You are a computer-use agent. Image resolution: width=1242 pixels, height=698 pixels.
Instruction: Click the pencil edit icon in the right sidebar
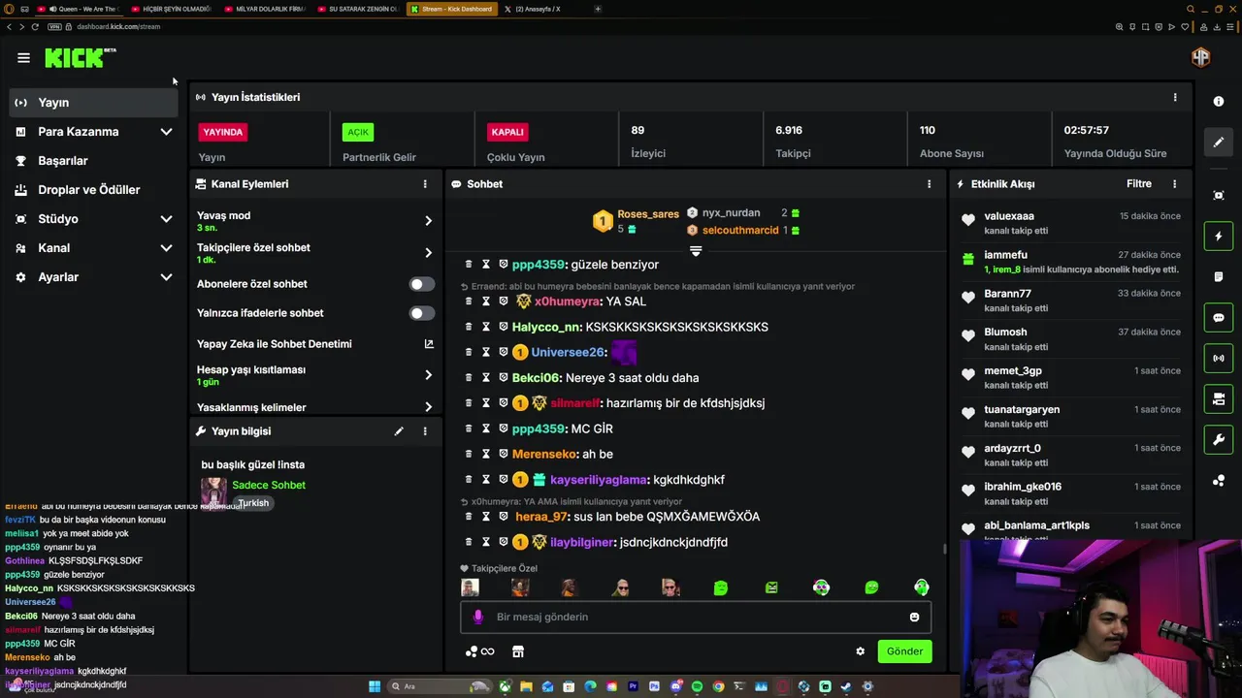[1219, 143]
